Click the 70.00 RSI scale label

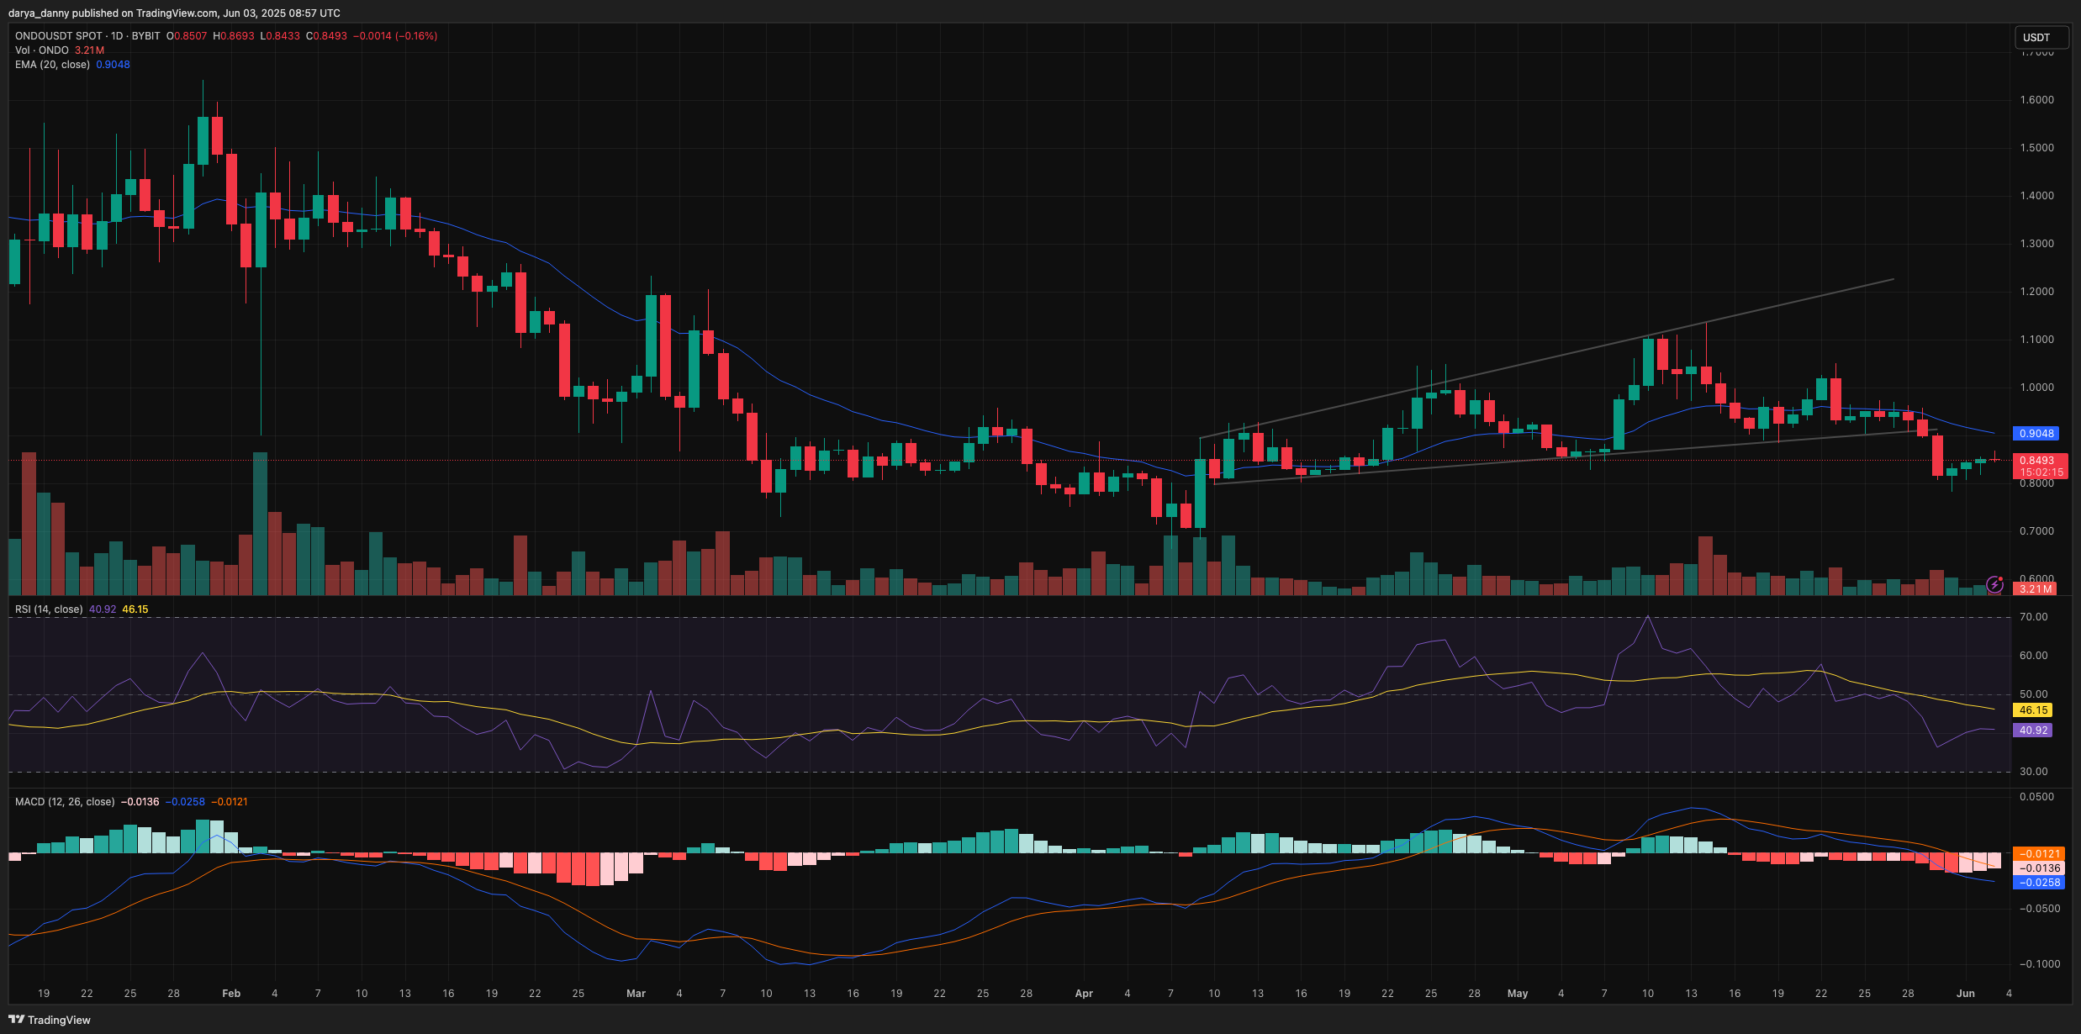[2033, 617]
